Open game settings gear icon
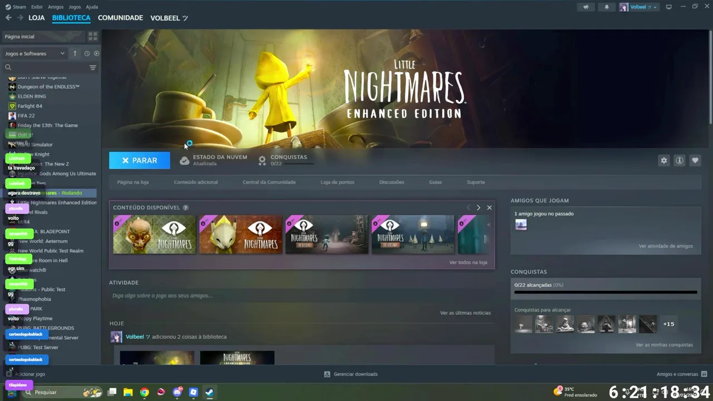 coord(663,160)
